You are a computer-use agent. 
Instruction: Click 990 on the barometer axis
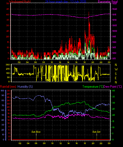tap(114, 42)
